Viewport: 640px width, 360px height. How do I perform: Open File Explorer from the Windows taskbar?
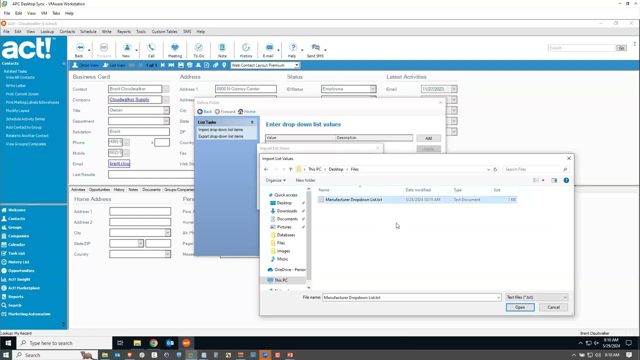pyautogui.click(x=137, y=343)
